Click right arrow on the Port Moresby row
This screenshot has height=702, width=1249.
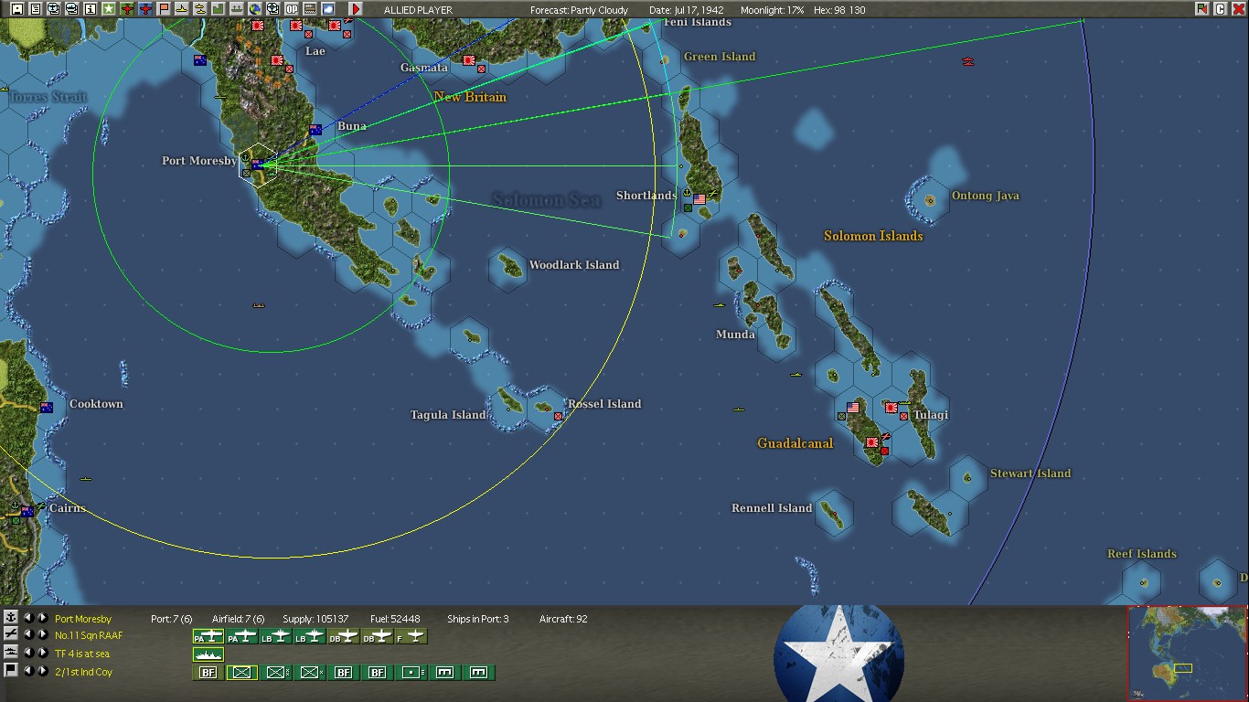point(42,618)
